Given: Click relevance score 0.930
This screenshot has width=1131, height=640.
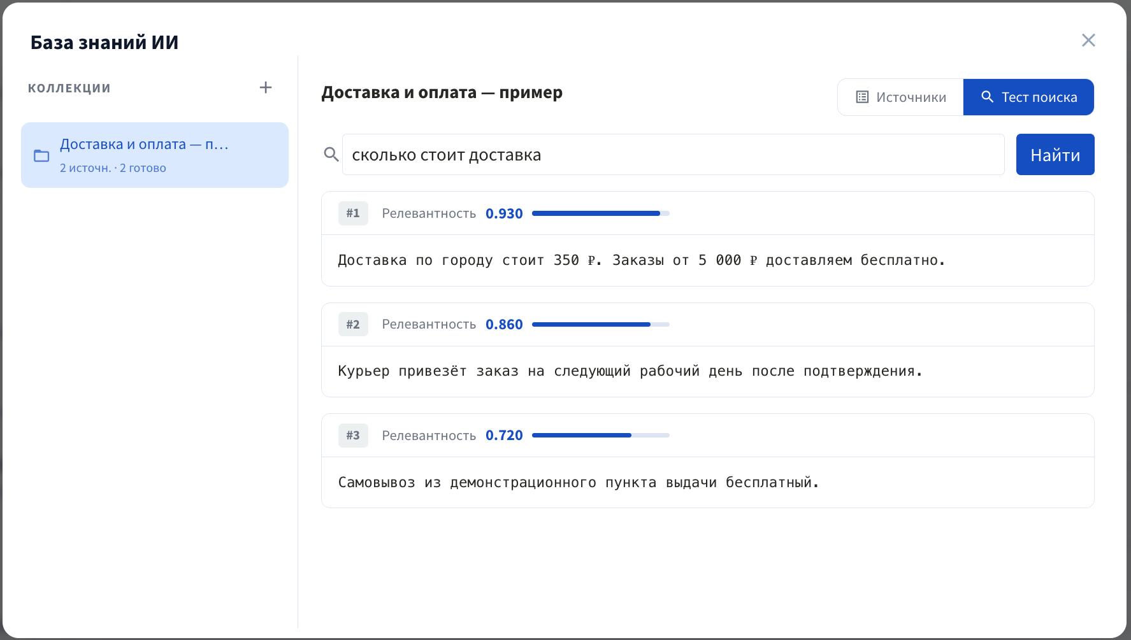Looking at the screenshot, I should click(504, 213).
